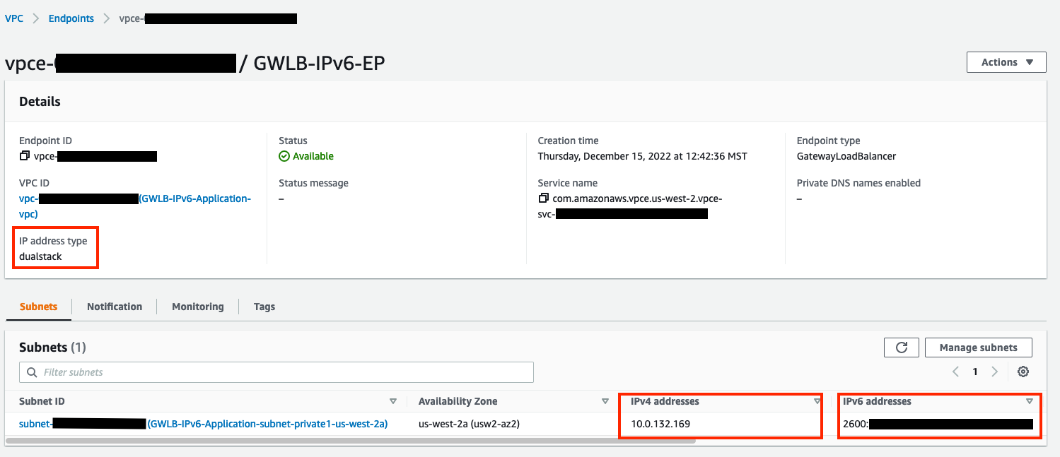Open the Subnet ID column filter
The image size is (1060, 457).
394,401
